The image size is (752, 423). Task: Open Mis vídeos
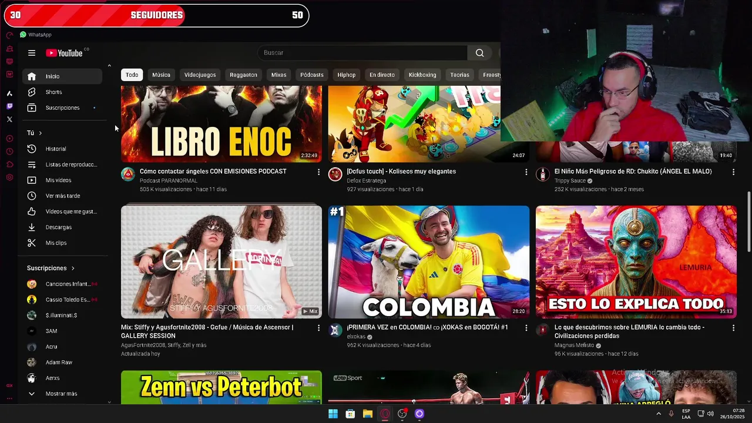[62, 180]
